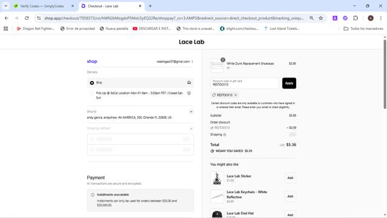Screen dimensions: 387x218
Task: Click the installments unavailable info icon
Action: tap(93, 195)
